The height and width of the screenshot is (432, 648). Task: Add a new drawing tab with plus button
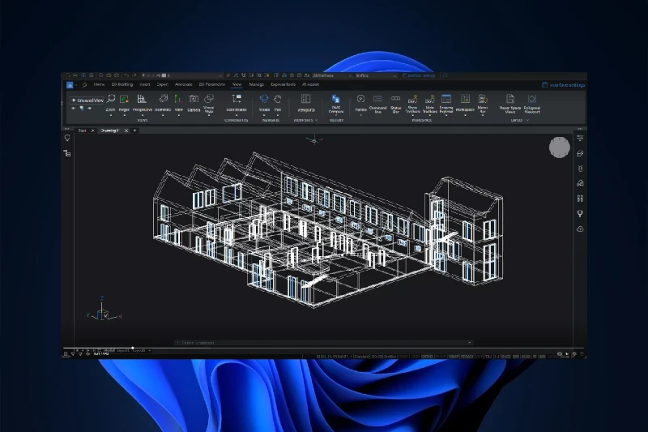tap(134, 130)
